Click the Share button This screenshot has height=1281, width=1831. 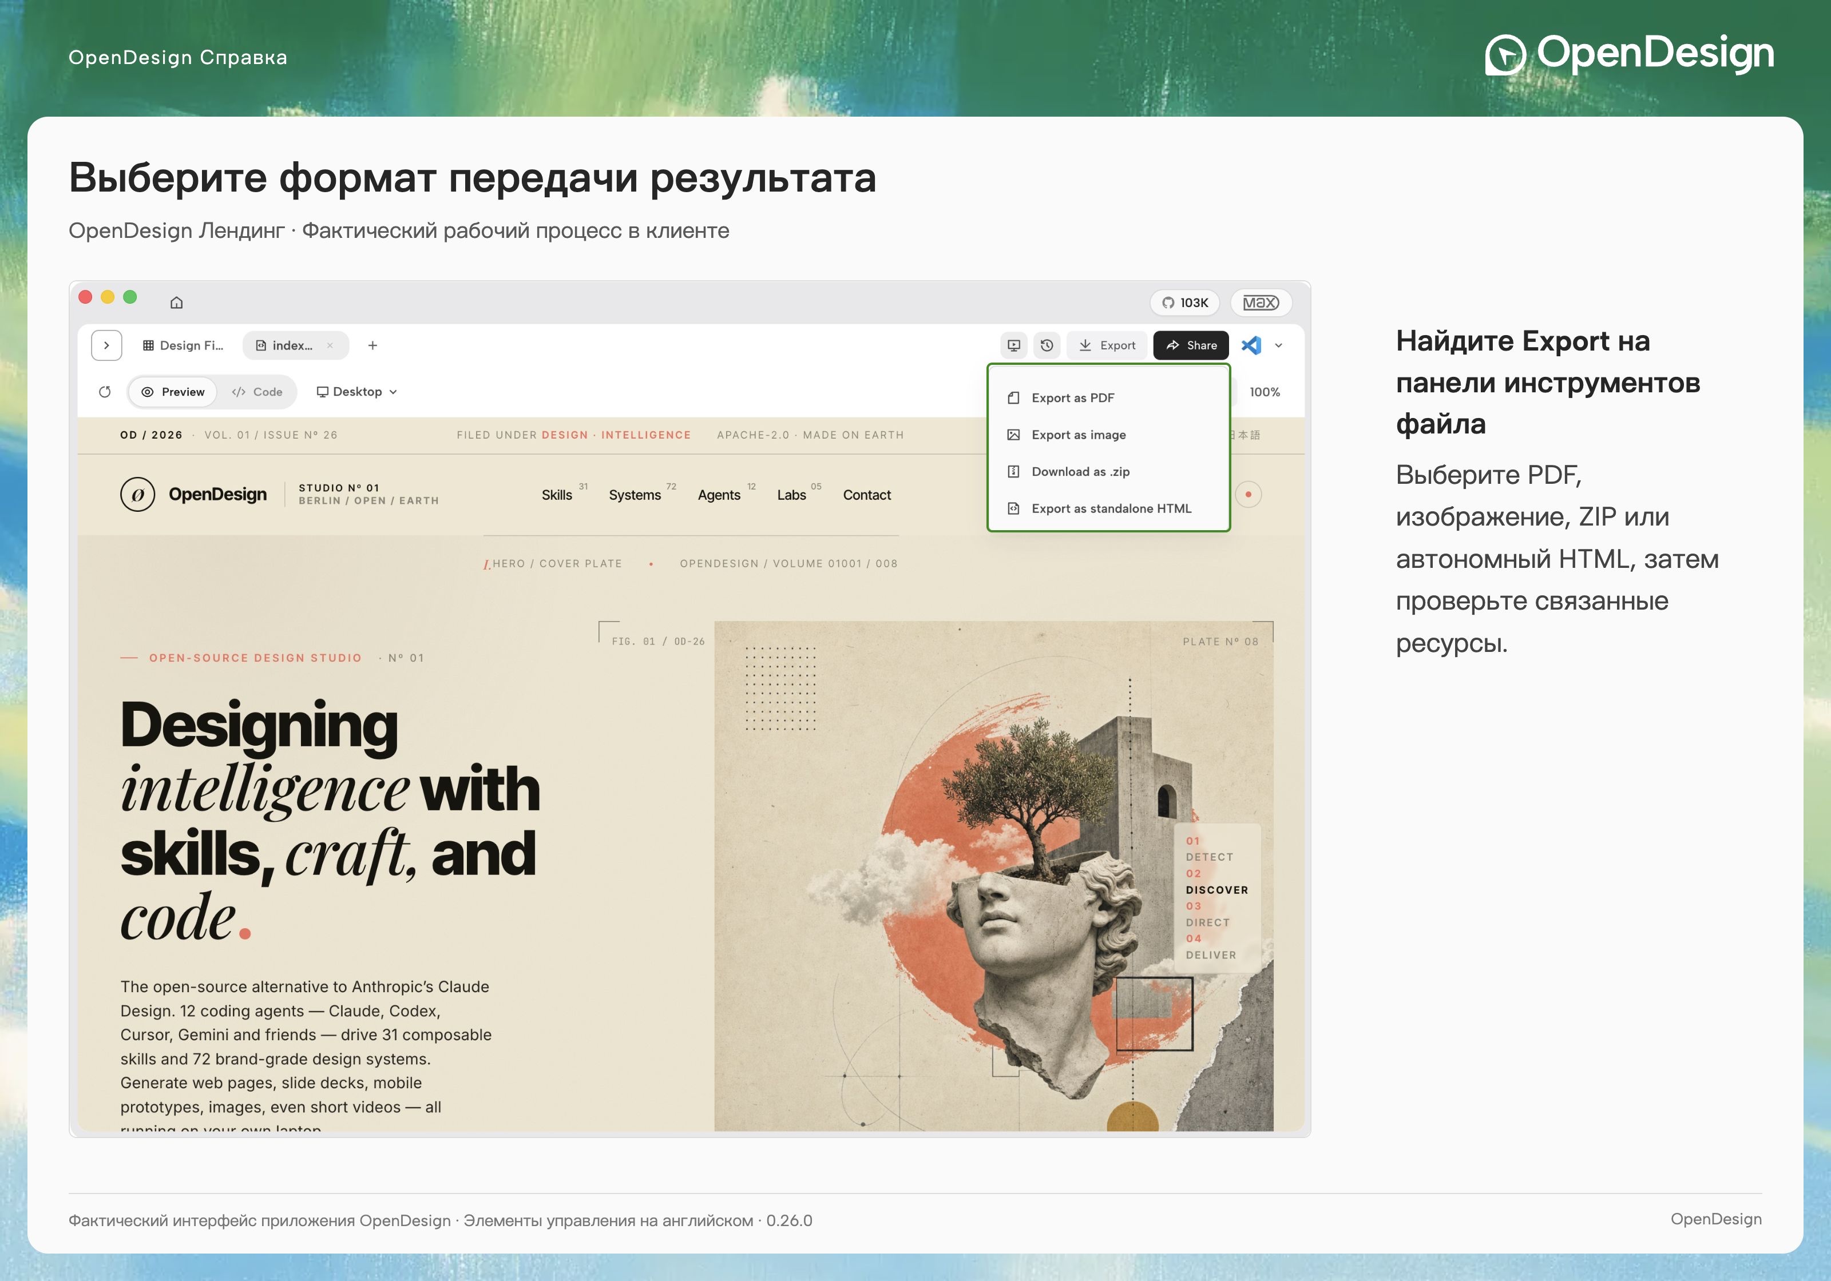(x=1191, y=345)
